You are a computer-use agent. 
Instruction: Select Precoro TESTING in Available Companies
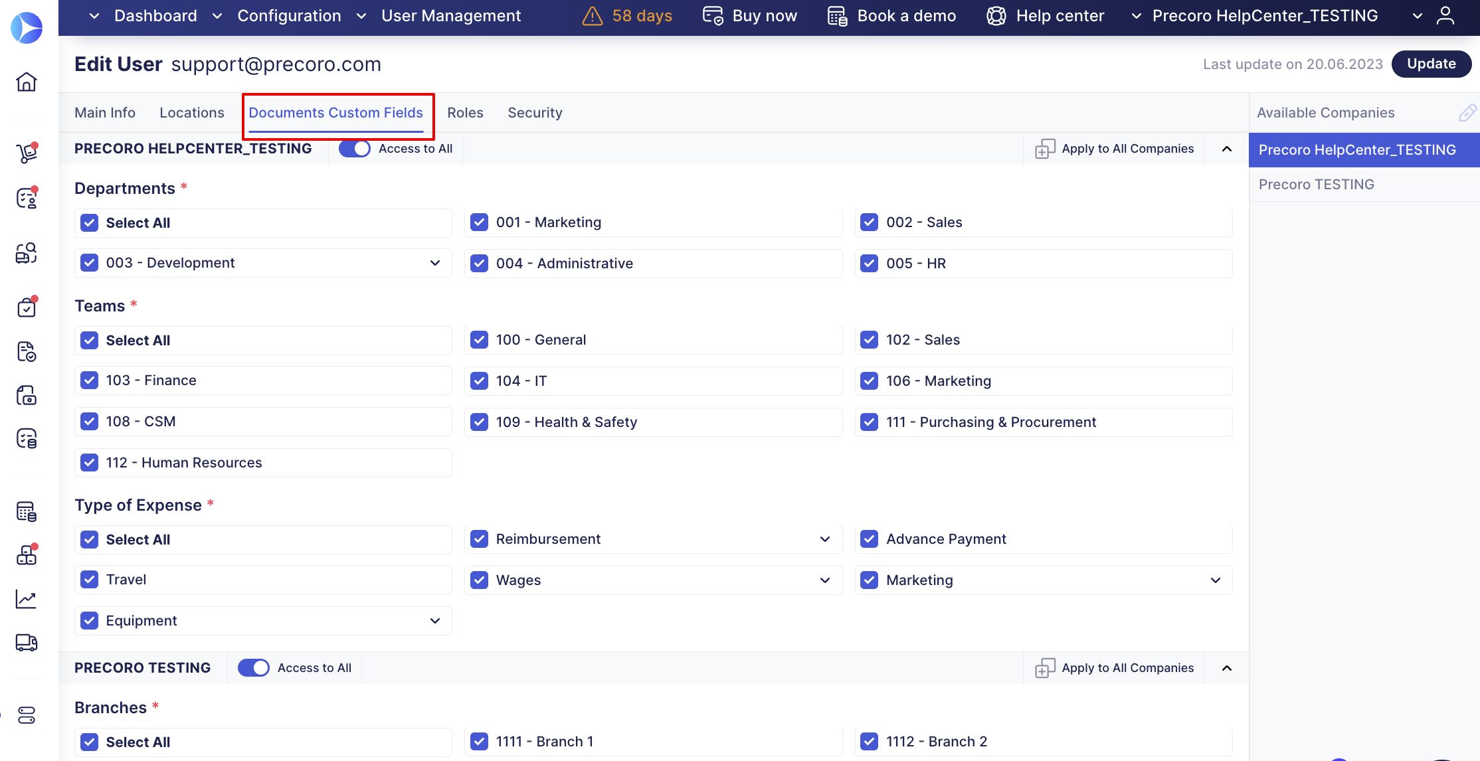coord(1316,185)
